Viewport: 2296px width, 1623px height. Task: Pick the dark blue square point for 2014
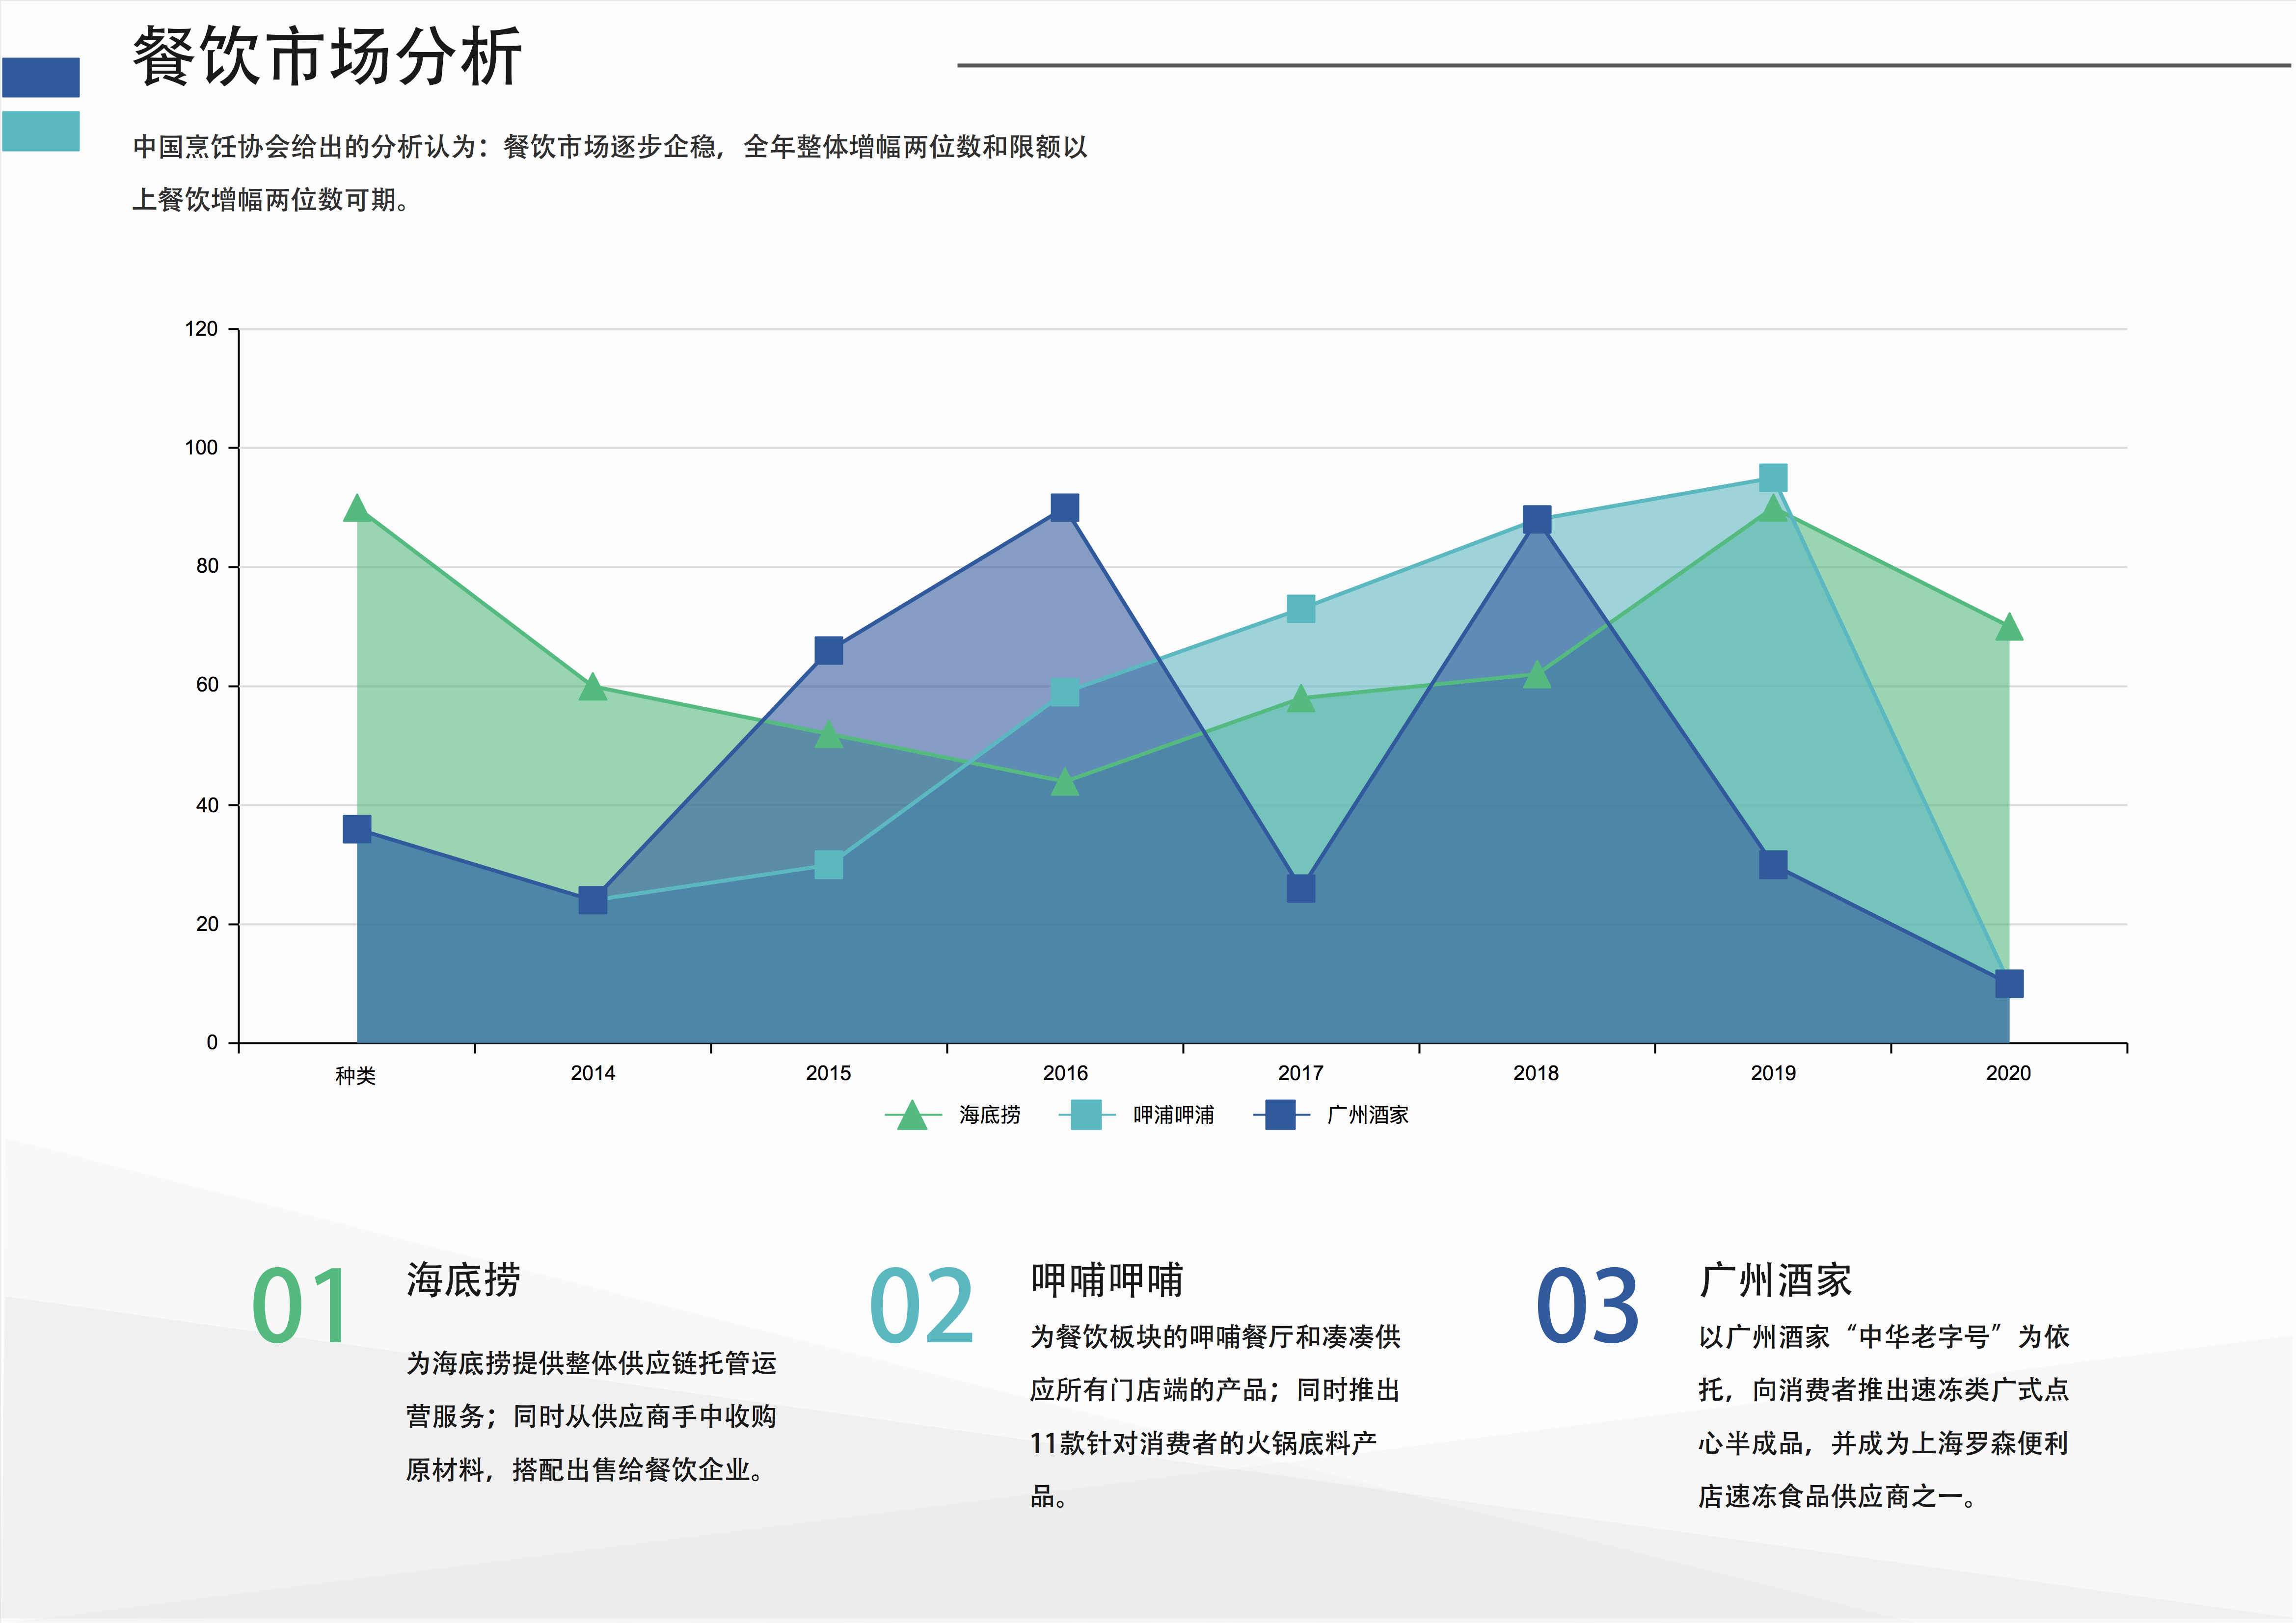pyautogui.click(x=593, y=901)
